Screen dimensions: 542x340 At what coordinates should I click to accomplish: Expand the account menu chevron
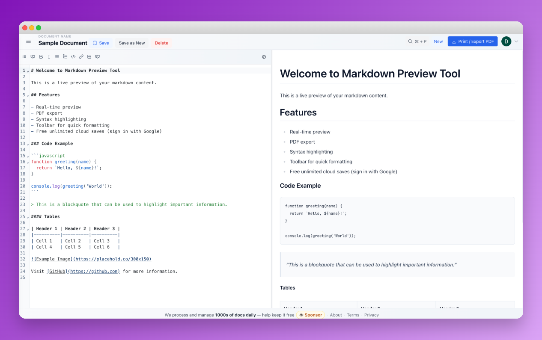pyautogui.click(x=516, y=41)
